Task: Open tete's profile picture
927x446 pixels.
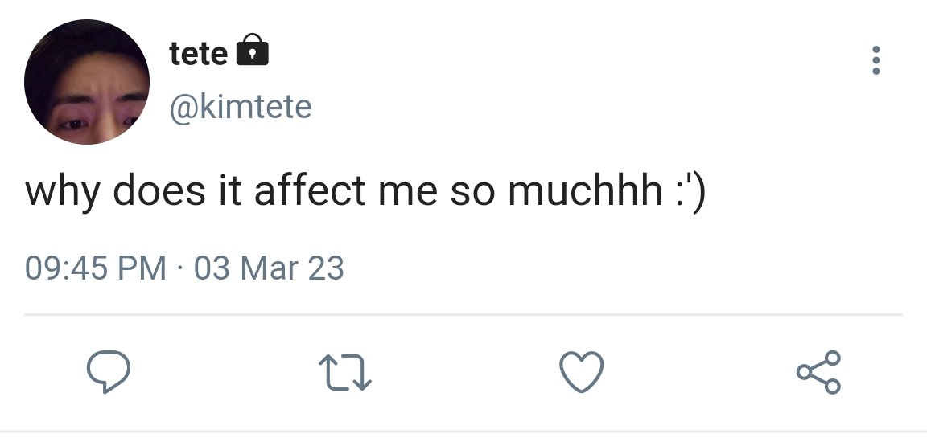Action: (x=87, y=82)
